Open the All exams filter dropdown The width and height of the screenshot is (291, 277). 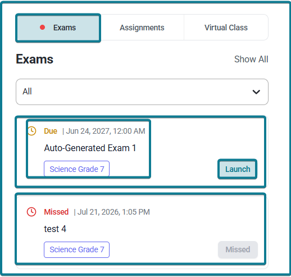tap(142, 92)
